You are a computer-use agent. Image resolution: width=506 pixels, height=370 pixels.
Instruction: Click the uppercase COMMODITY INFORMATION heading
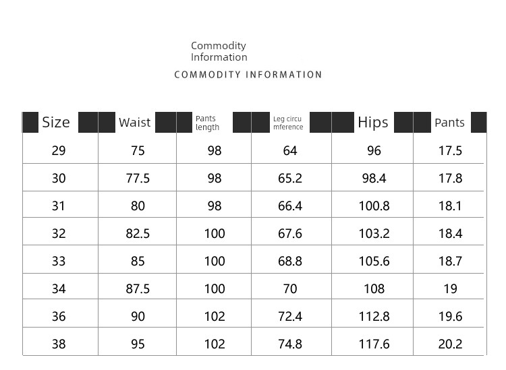(248, 75)
